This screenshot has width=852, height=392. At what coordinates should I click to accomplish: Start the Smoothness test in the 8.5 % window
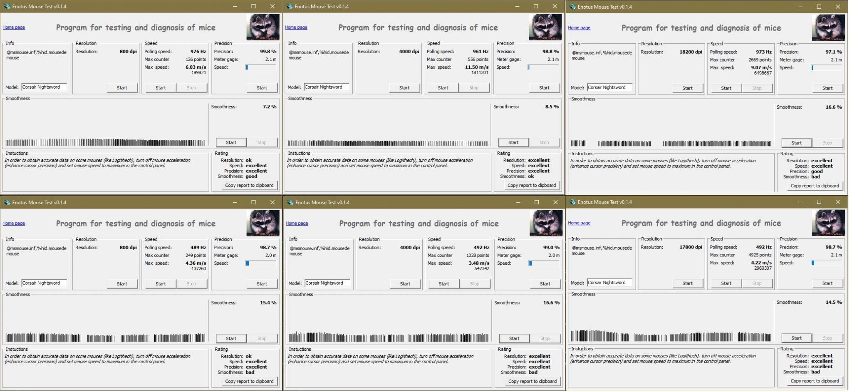(513, 142)
